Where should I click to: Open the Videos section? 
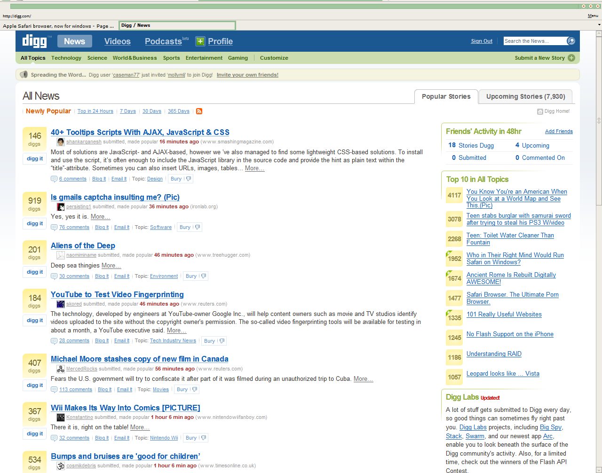point(118,41)
